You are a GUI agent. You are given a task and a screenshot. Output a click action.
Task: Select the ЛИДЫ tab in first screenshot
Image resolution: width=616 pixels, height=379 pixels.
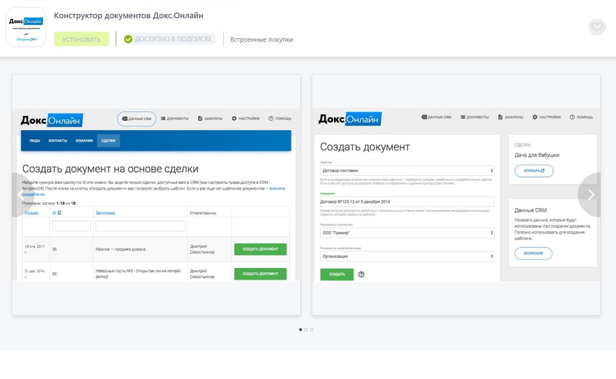35,141
